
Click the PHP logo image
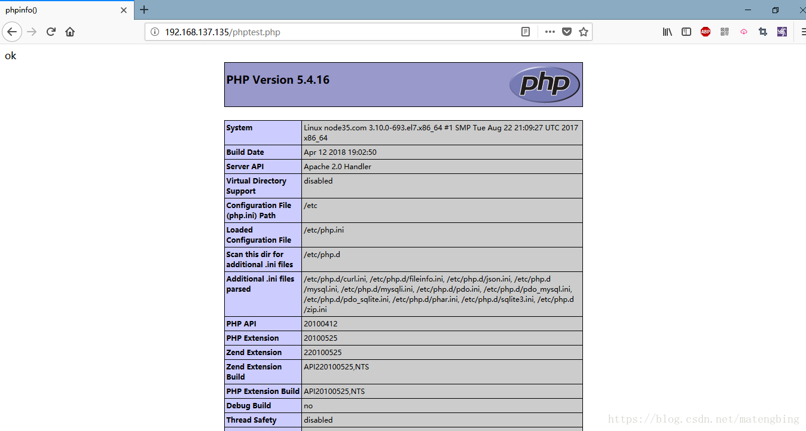tap(545, 84)
